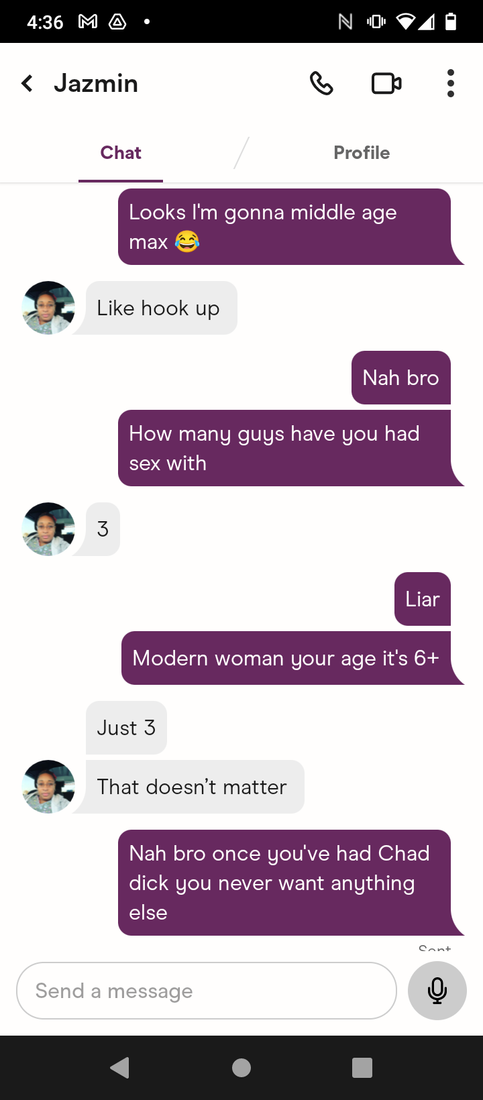Tap the battery icon in status bar
Image resolution: width=483 pixels, height=1100 pixels.
pos(451,22)
